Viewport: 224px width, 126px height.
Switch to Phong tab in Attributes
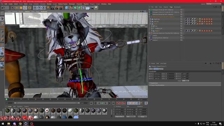[161, 69]
